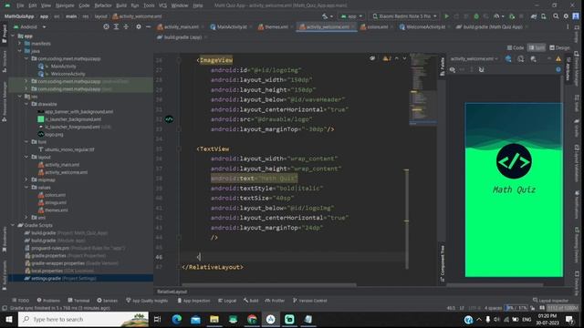Expand the mipmap folder

click(x=26, y=179)
